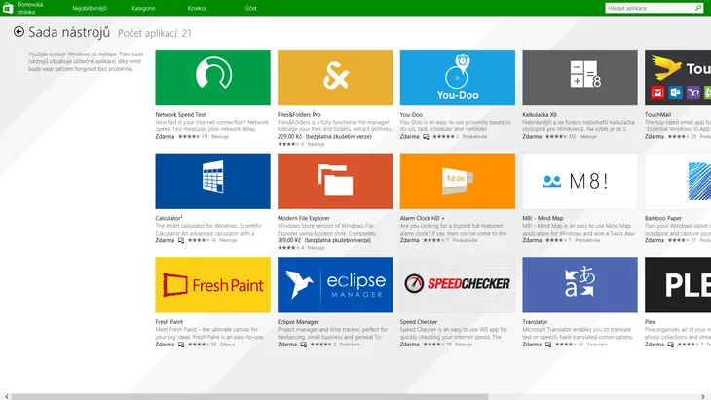
Task: Open Kolekce menu
Action: [197, 8]
